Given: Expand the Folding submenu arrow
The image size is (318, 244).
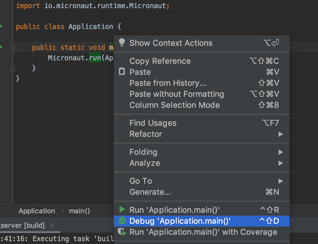Looking at the screenshot, I should pos(281,152).
